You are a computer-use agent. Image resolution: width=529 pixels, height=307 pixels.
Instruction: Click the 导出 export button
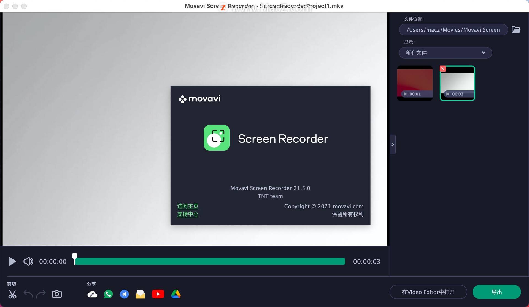point(496,292)
